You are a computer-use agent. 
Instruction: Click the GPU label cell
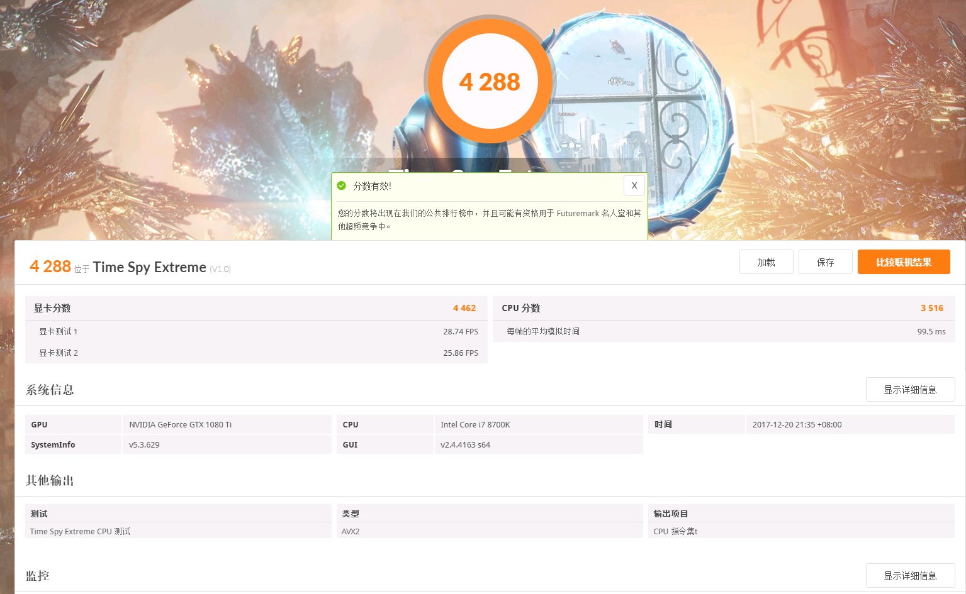tap(73, 424)
